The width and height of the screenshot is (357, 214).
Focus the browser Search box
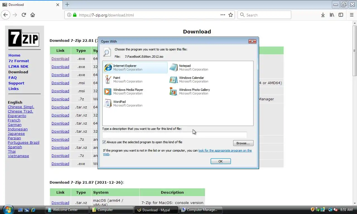[x=264, y=15]
